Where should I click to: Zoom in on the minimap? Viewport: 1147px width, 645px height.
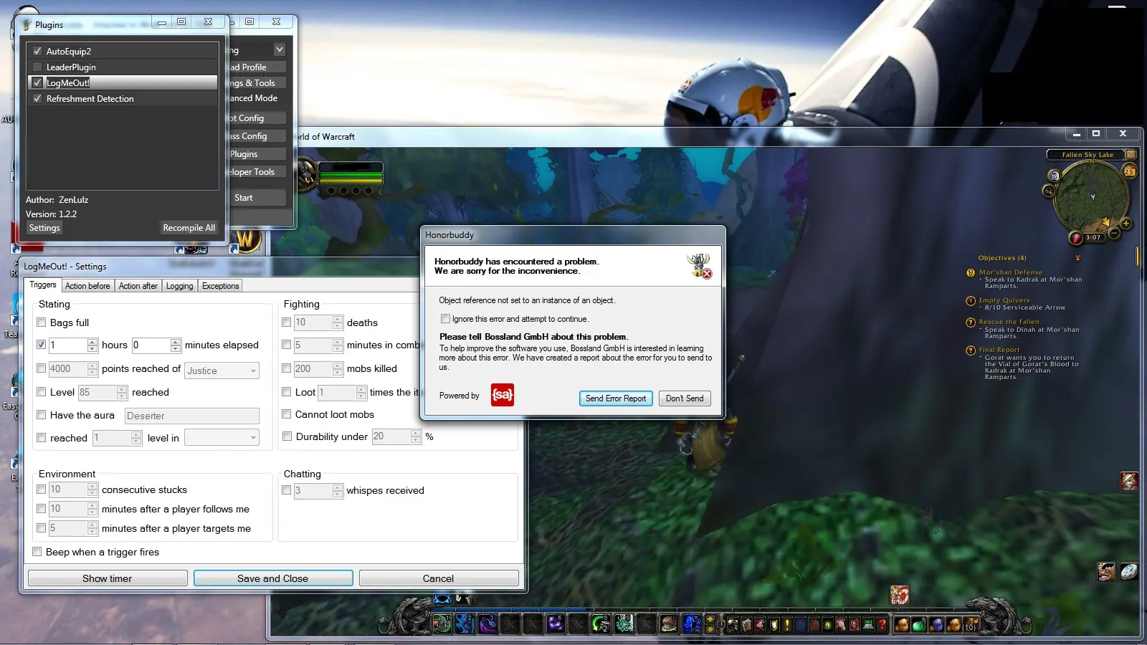1126,224
